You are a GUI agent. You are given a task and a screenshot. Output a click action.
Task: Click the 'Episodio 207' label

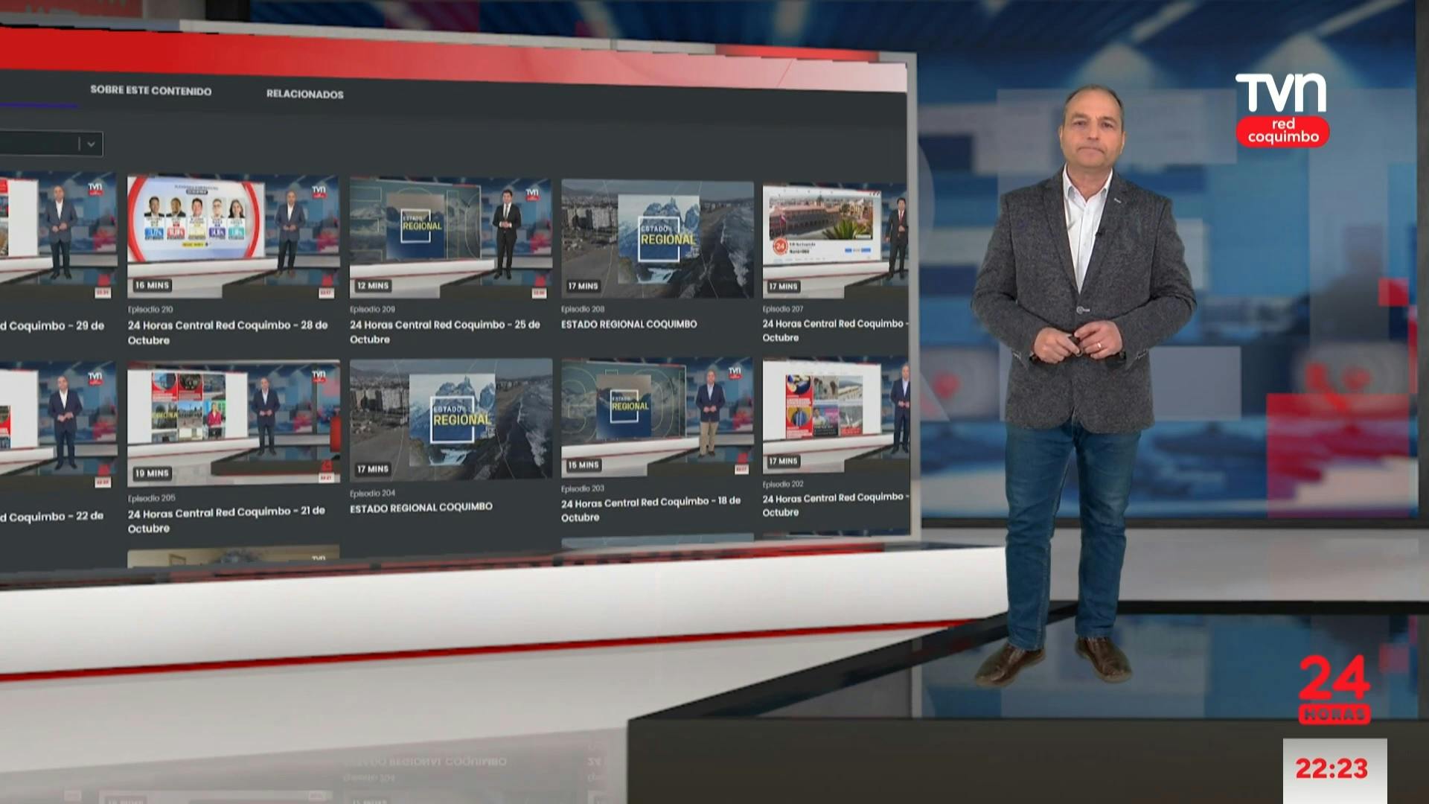pos(783,308)
